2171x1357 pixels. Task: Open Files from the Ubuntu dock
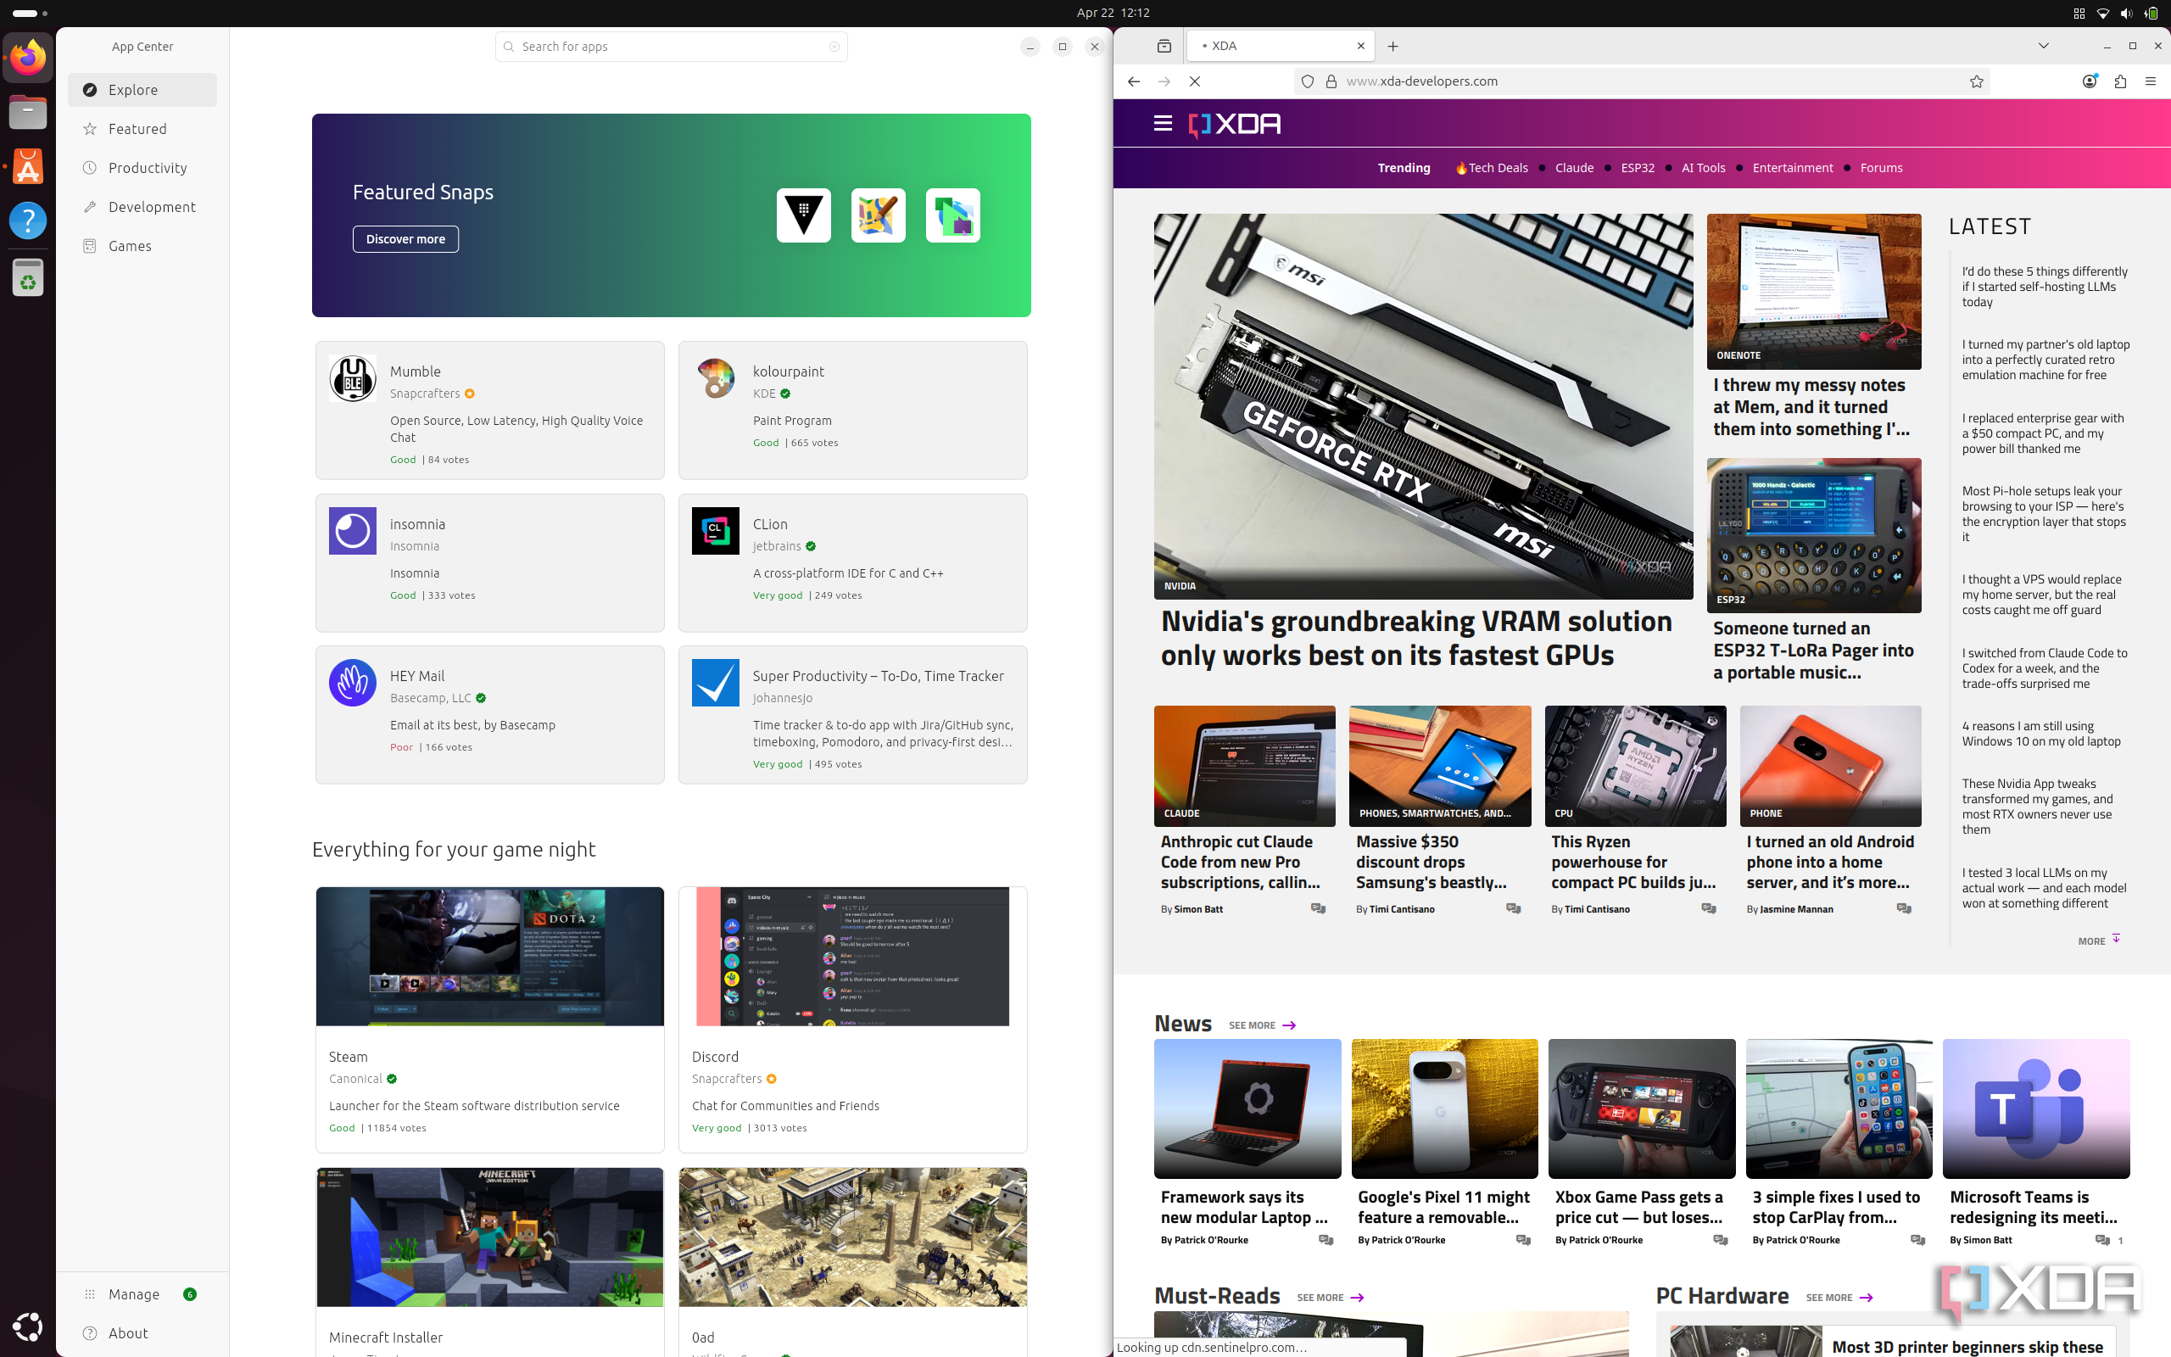(28, 112)
